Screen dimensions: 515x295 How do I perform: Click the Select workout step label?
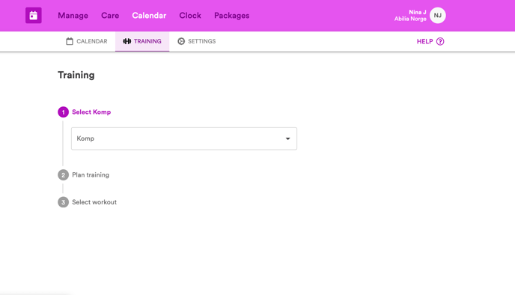tap(94, 202)
